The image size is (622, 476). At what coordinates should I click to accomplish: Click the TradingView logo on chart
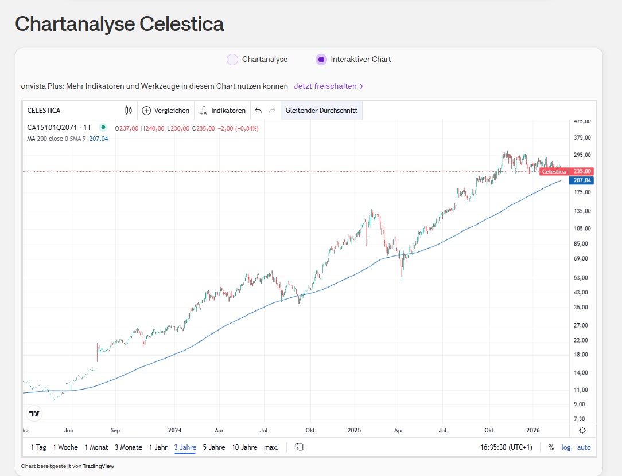(34, 413)
